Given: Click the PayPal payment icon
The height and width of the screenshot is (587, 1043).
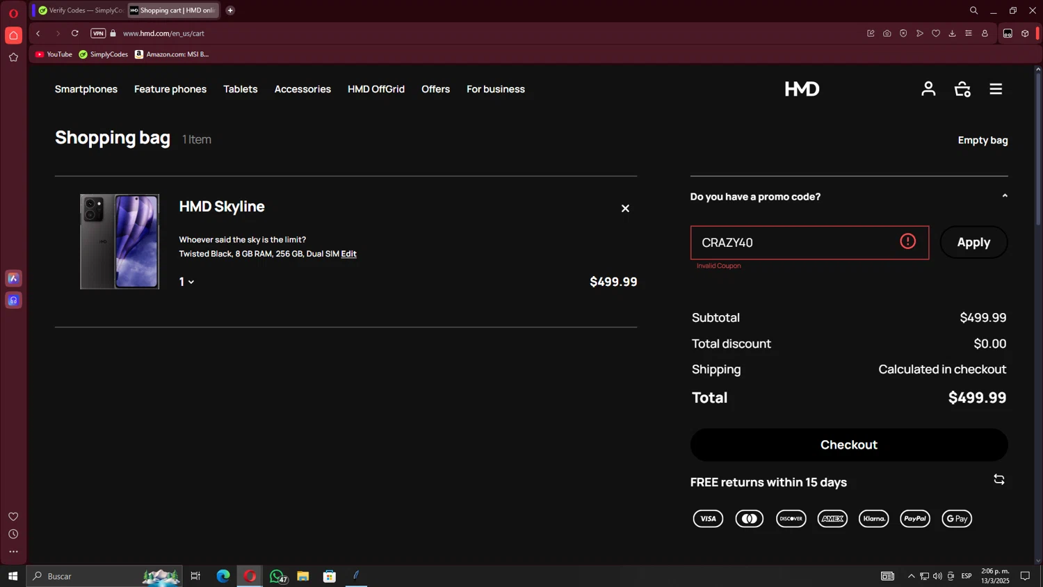Looking at the screenshot, I should [915, 518].
